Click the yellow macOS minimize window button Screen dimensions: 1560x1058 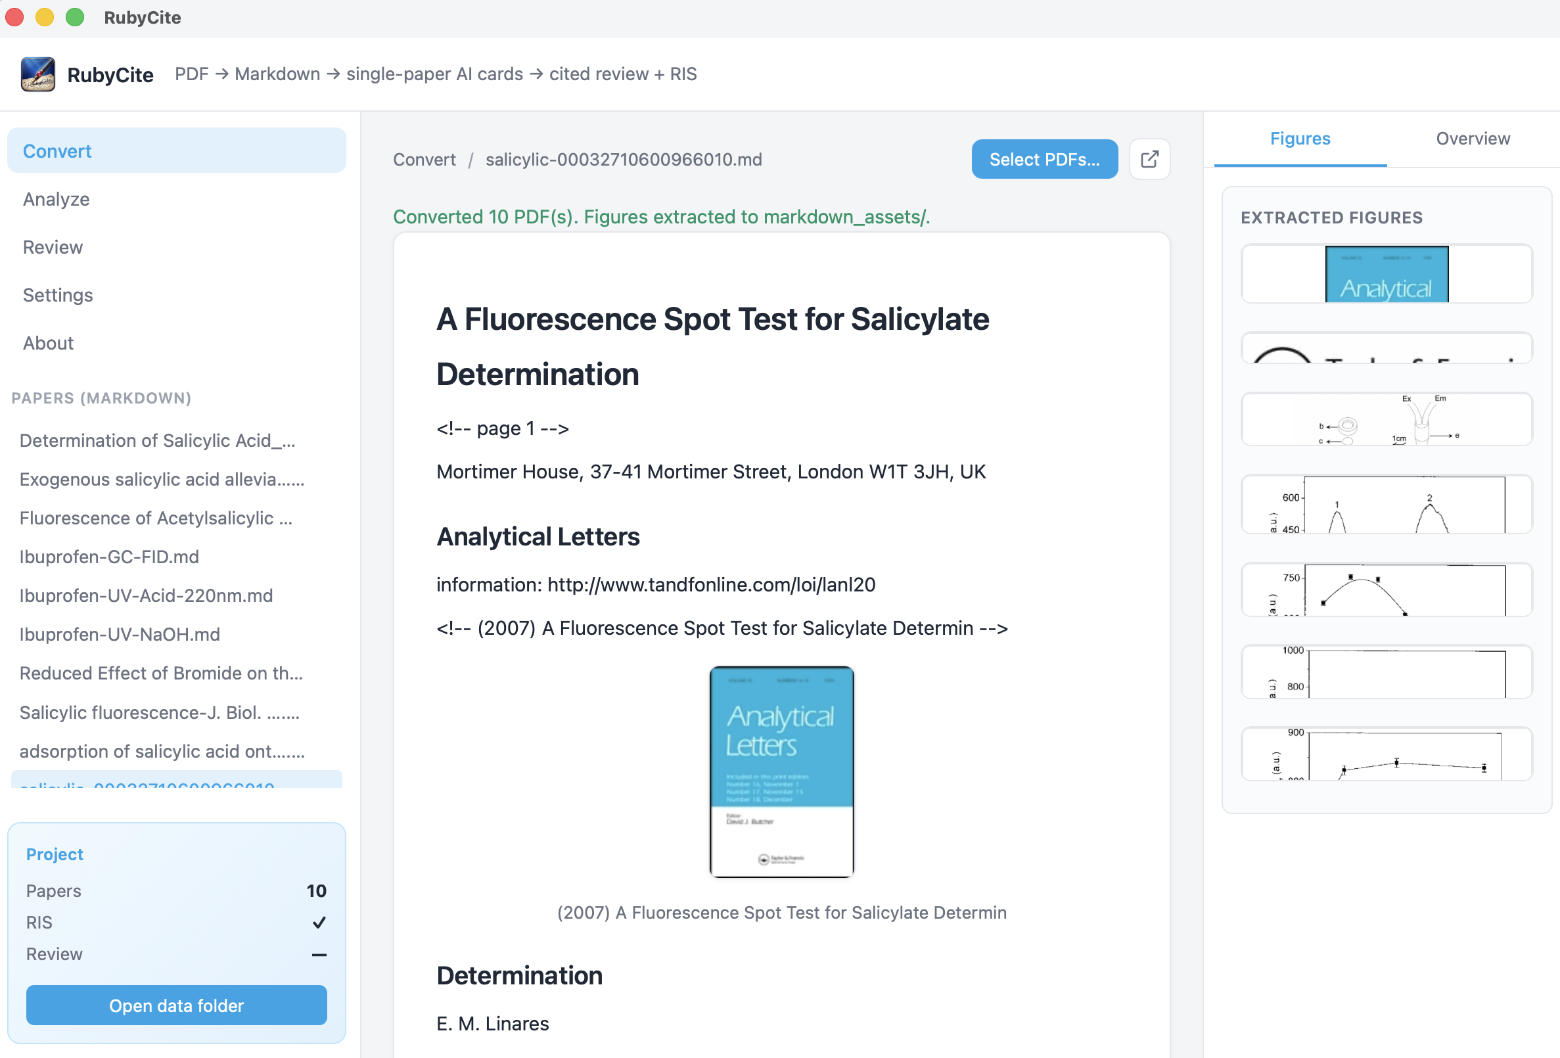coord(44,18)
